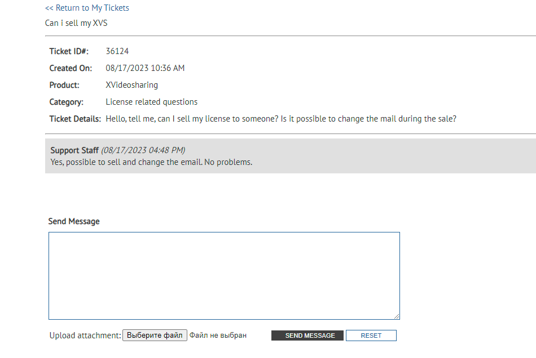This screenshot has width=536, height=358.
Task: Click the ticket title Can i sell my XVS
Action: (76, 23)
